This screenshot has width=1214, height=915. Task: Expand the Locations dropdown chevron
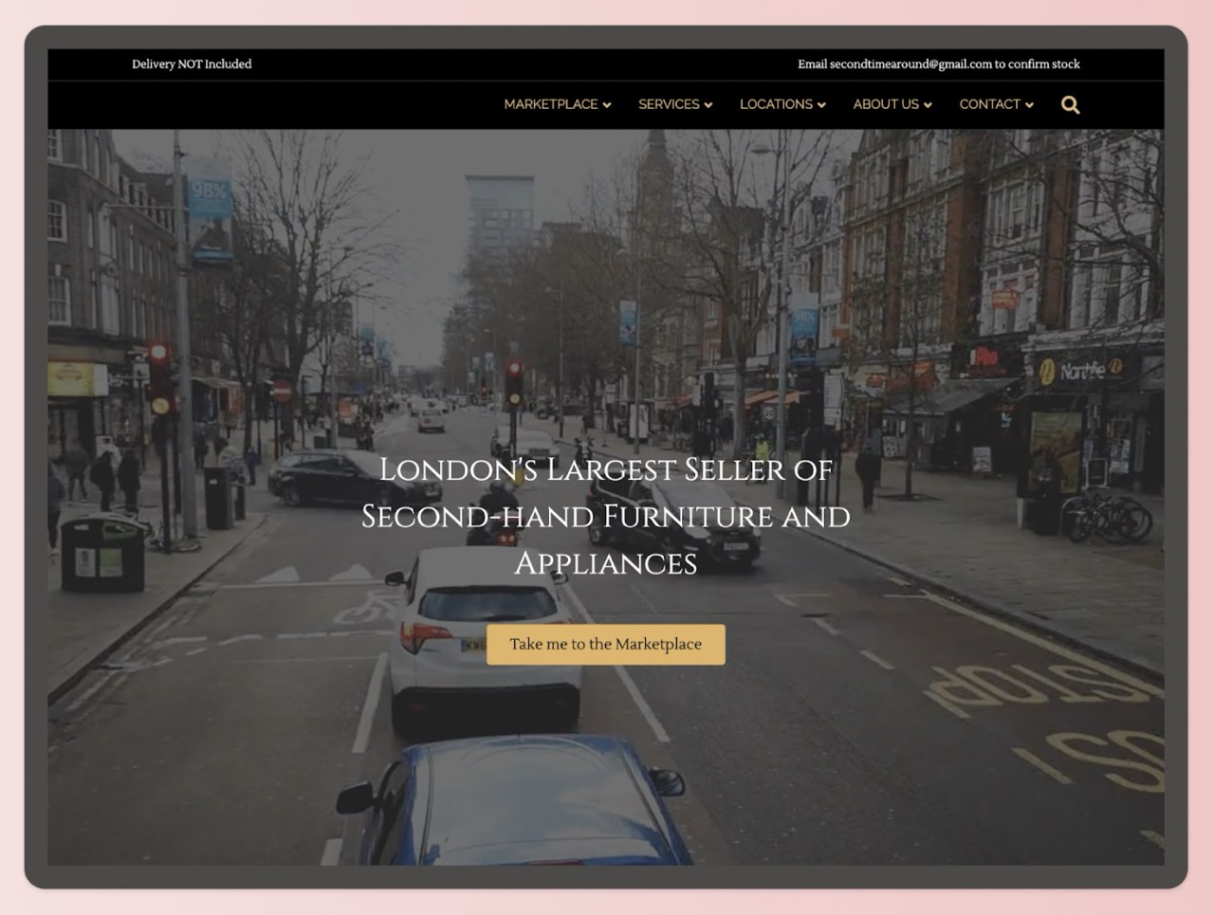(821, 105)
